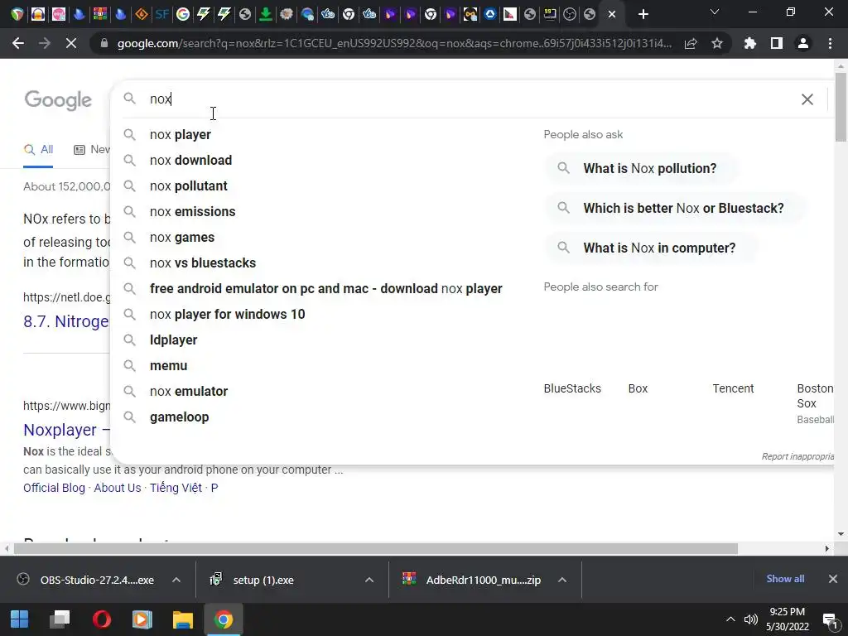This screenshot has height=636, width=848.
Task: Open the Tiếng Việt sitelink
Action: [176, 488]
